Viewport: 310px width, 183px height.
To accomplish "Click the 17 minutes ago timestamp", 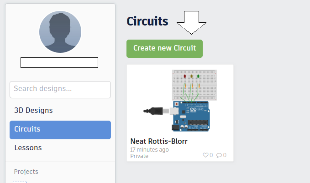I will click(149, 150).
